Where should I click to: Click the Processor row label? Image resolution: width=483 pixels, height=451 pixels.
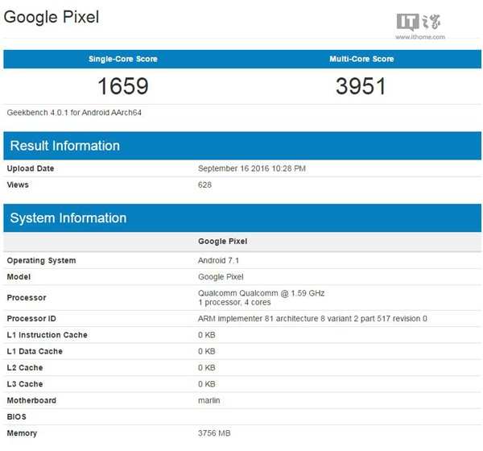[27, 297]
